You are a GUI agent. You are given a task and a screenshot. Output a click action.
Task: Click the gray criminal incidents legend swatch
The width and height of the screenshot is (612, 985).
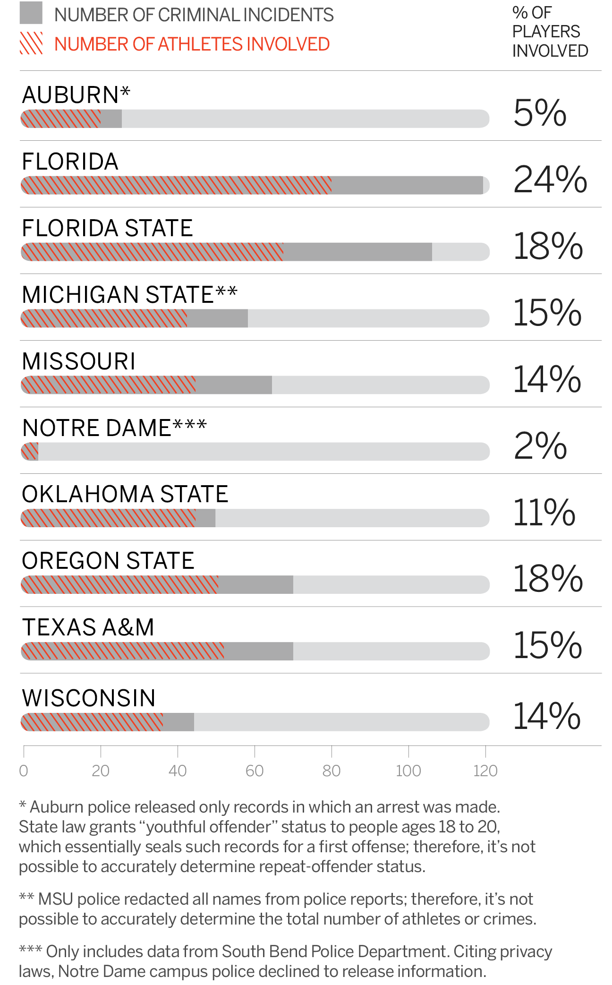[x=31, y=13]
